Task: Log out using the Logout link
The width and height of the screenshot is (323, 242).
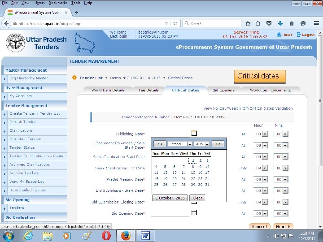Action: tap(306, 35)
